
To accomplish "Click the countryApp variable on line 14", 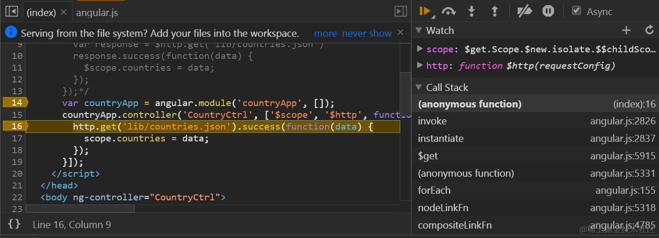I will 112,103.
